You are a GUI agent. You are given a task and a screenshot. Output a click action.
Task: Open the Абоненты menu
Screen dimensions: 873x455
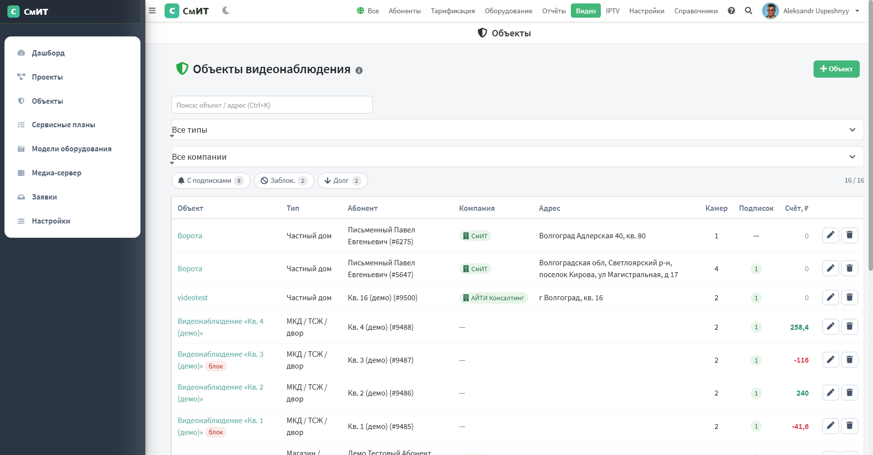coord(405,11)
